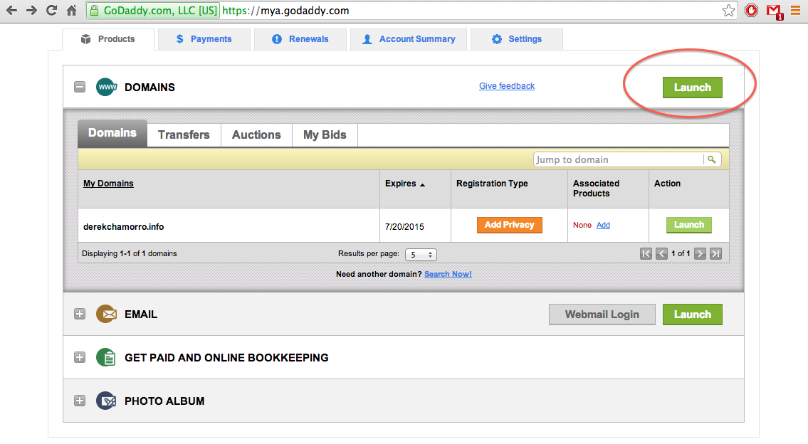Open the Settings tab
This screenshot has height=444, width=808.
click(x=517, y=39)
